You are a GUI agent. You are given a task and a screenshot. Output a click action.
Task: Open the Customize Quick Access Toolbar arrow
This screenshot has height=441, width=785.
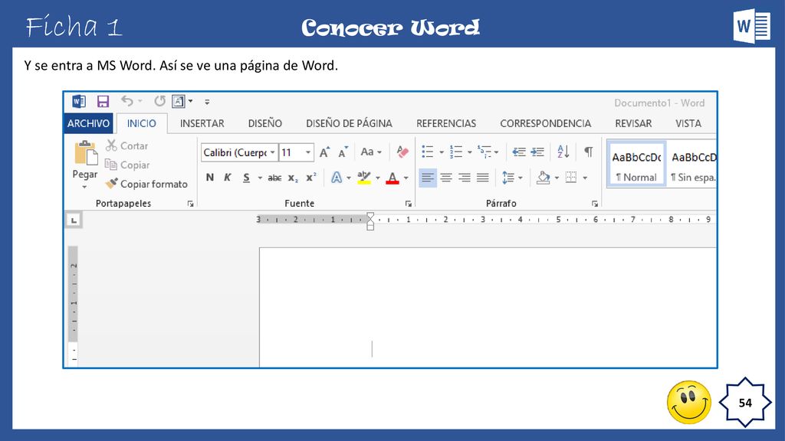[207, 102]
